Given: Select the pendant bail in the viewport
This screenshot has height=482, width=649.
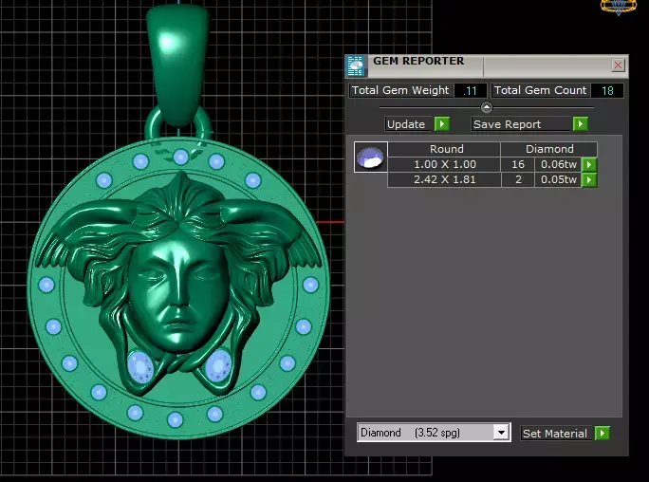Looking at the screenshot, I should click(178, 65).
